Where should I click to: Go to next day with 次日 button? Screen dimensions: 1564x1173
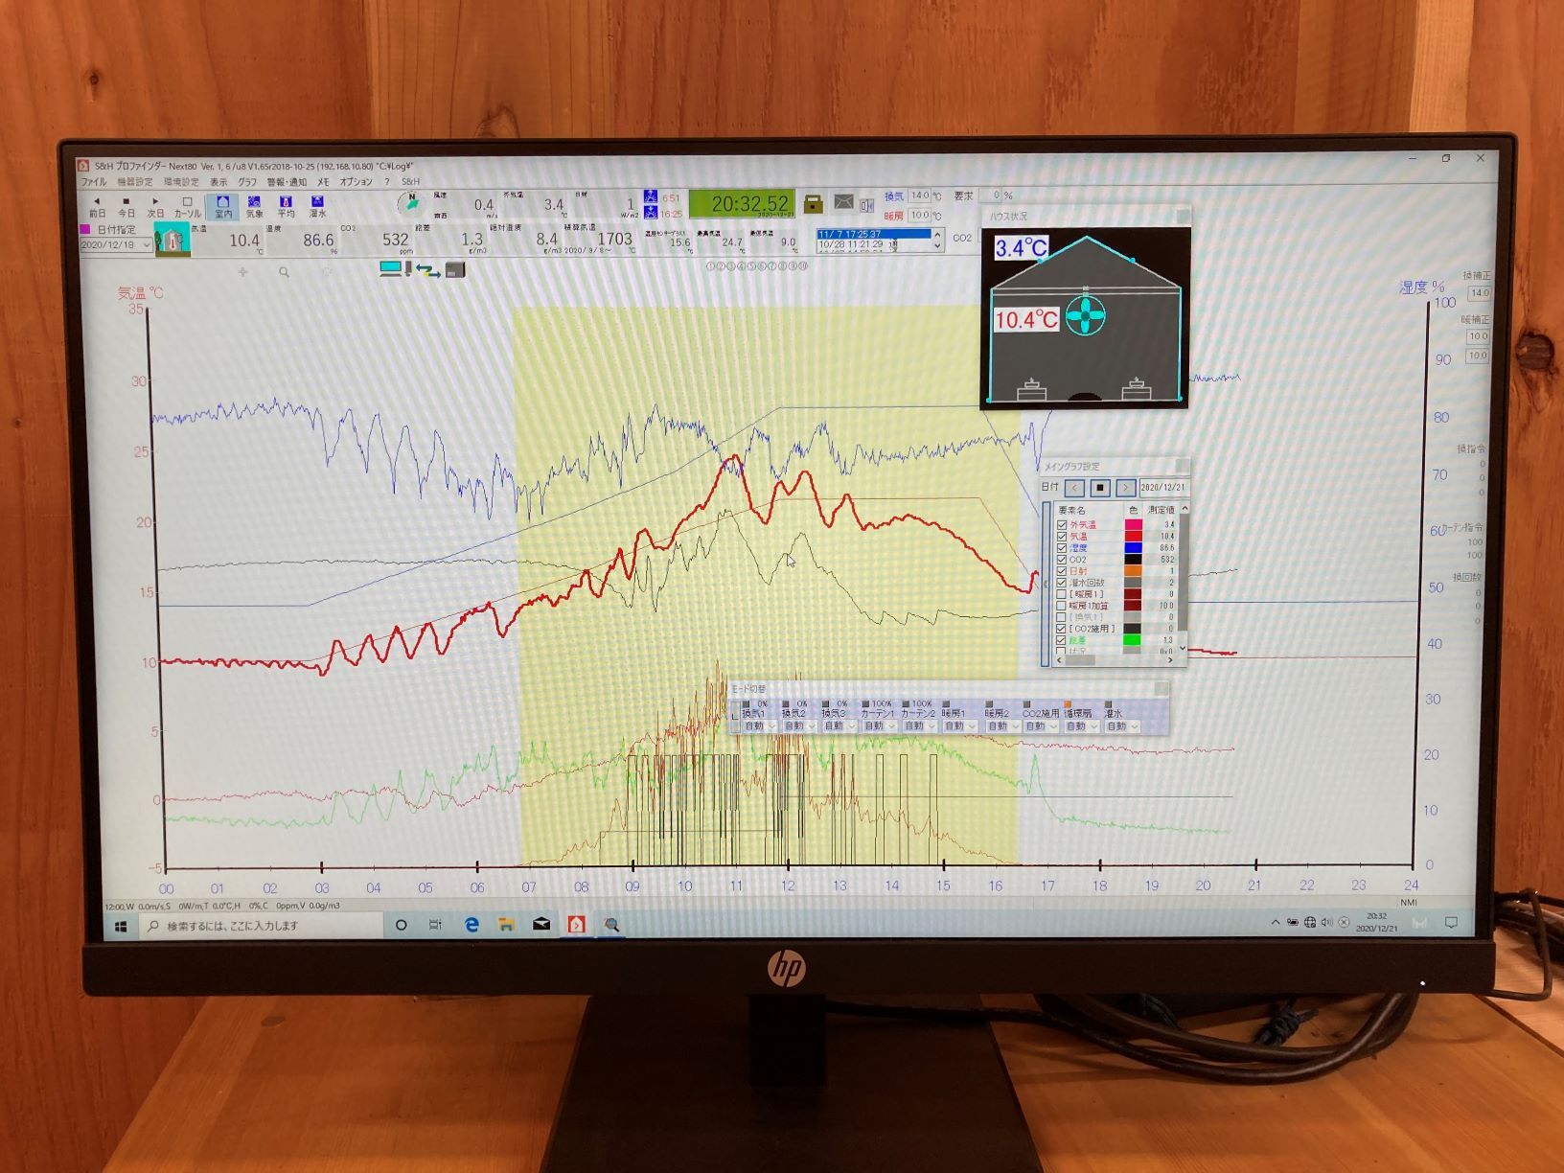point(156,207)
